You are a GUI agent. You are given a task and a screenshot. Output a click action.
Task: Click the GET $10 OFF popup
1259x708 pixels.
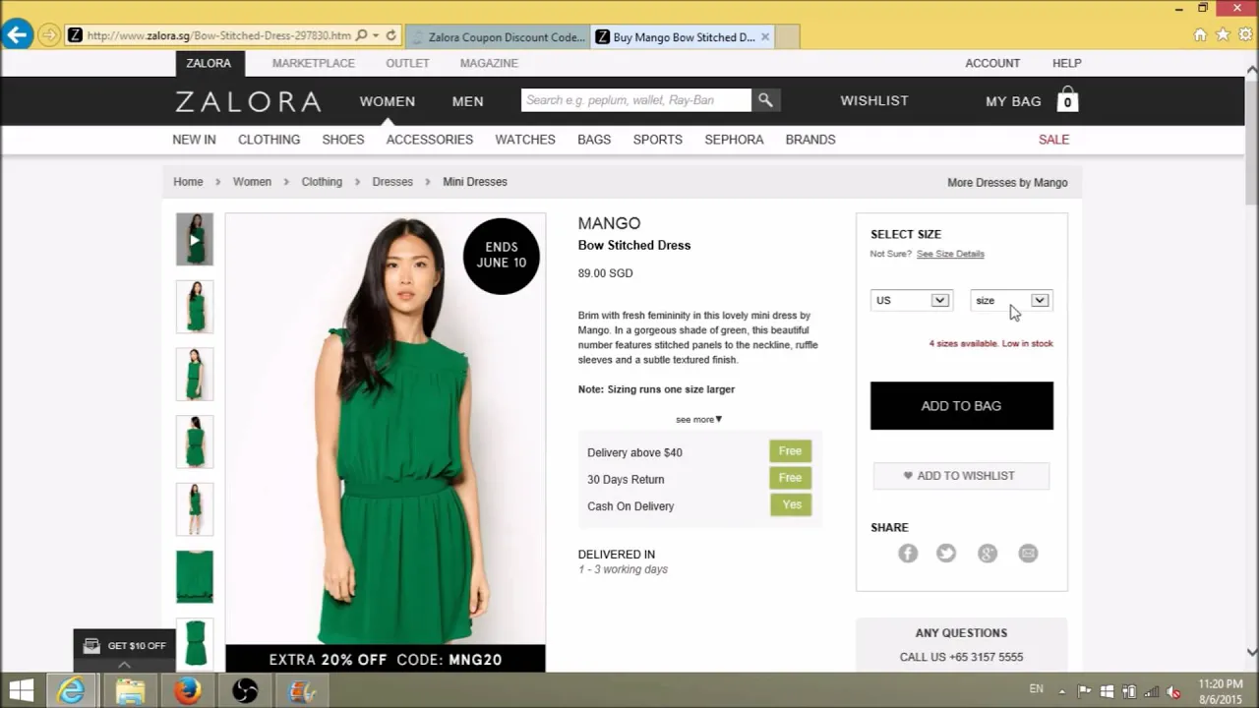click(x=125, y=646)
